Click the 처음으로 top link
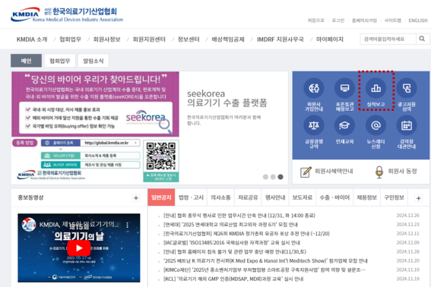Image resolution: width=431 pixels, height=287 pixels. tap(315, 20)
